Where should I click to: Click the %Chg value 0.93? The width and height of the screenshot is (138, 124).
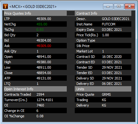[x=40, y=30]
